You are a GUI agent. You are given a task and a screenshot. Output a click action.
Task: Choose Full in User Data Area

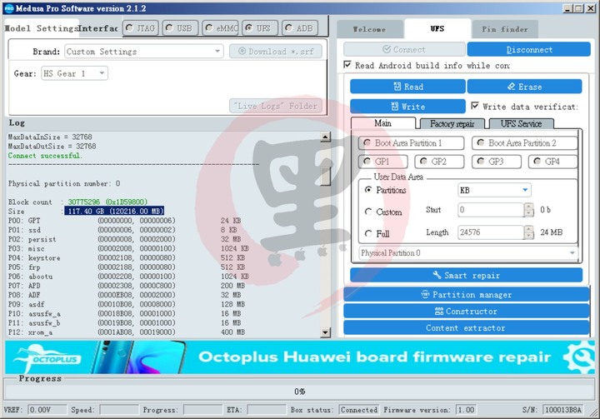coord(377,233)
